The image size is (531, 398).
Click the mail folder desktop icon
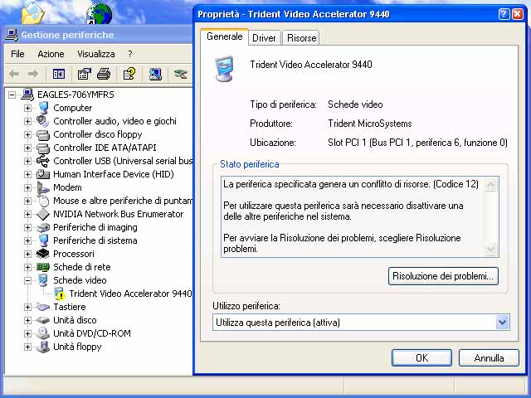click(x=33, y=13)
